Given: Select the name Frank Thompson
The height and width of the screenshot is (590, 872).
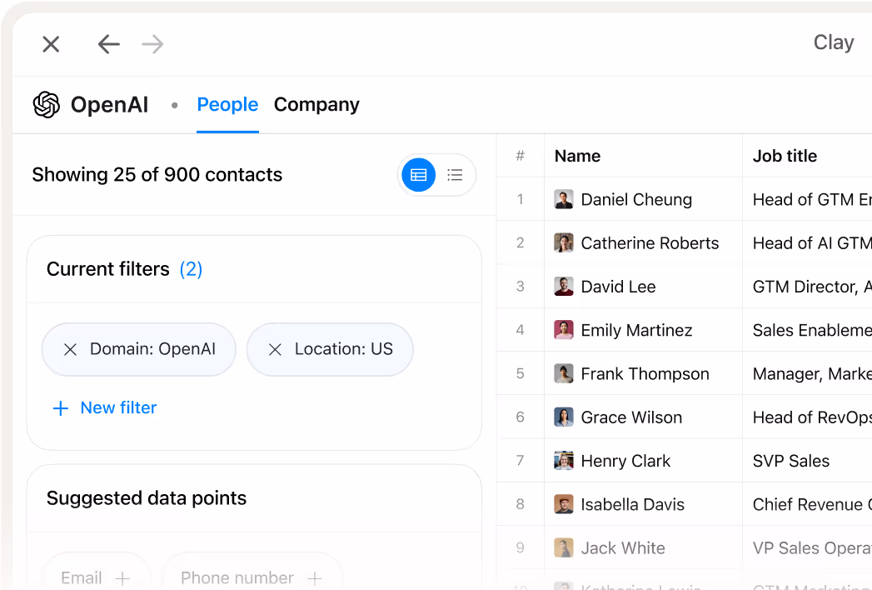Looking at the screenshot, I should [x=645, y=373].
